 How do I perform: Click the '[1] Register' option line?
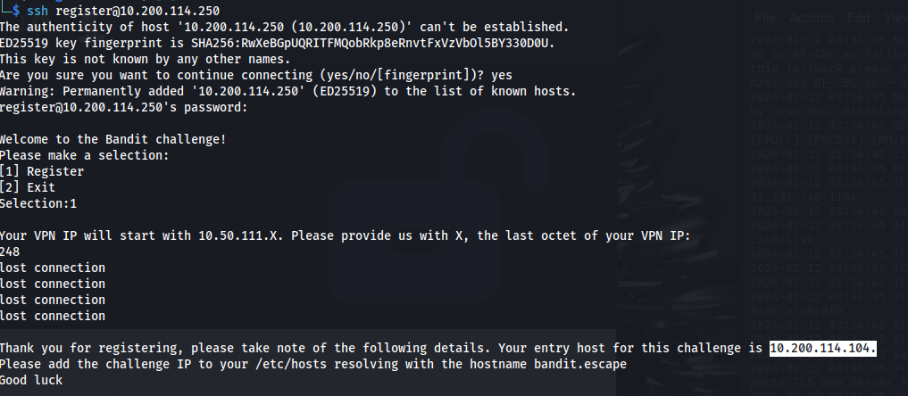point(42,172)
